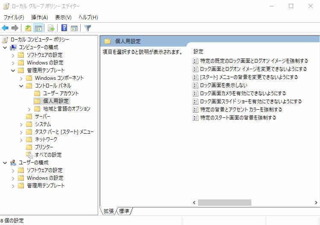The height and width of the screenshot is (225, 320).
Task: Select the Windows コンポーネント folder
Action: [x=59, y=78]
